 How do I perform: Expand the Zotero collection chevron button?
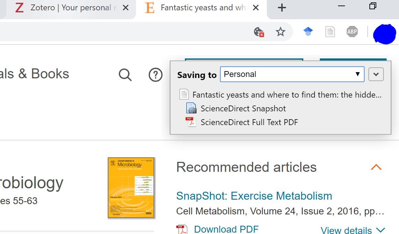pyautogui.click(x=376, y=74)
